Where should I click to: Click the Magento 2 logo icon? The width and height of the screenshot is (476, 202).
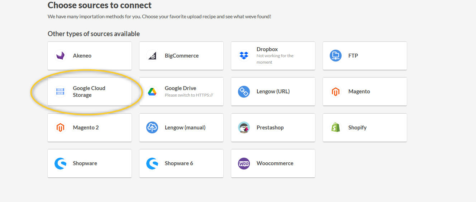point(60,128)
